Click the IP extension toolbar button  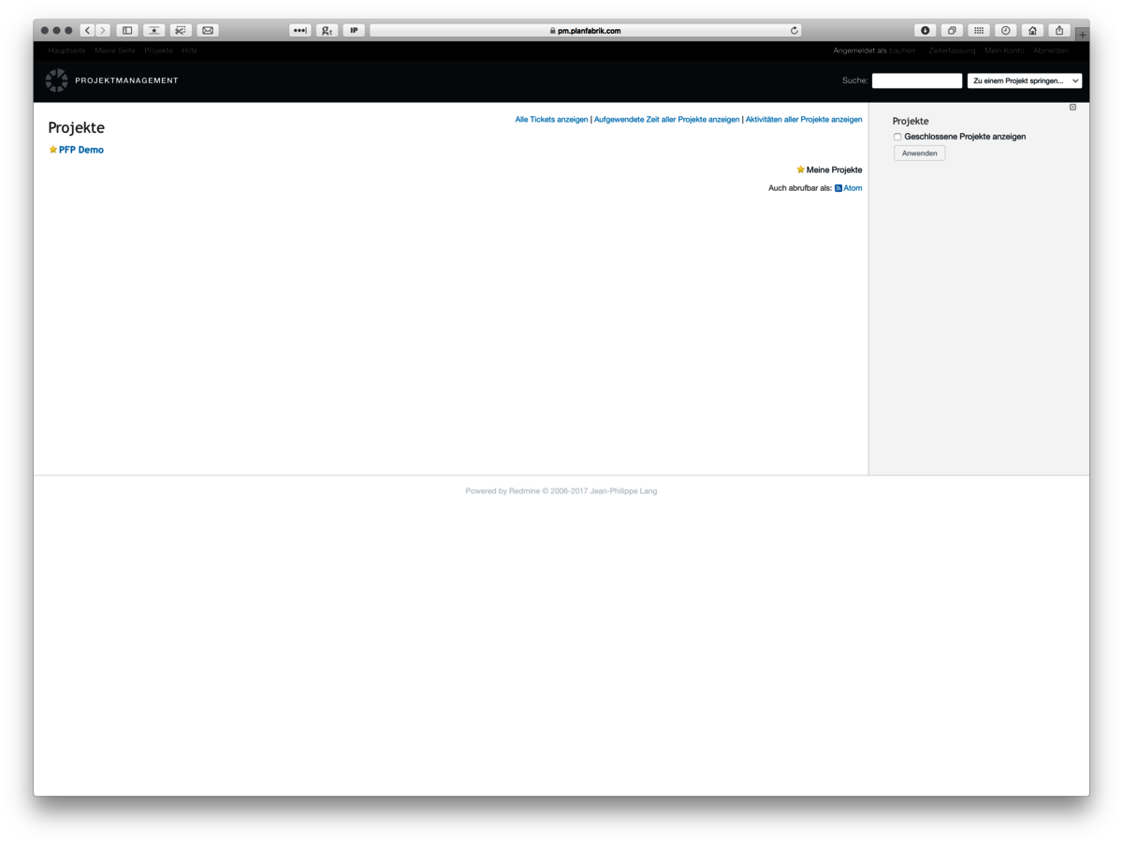click(354, 31)
